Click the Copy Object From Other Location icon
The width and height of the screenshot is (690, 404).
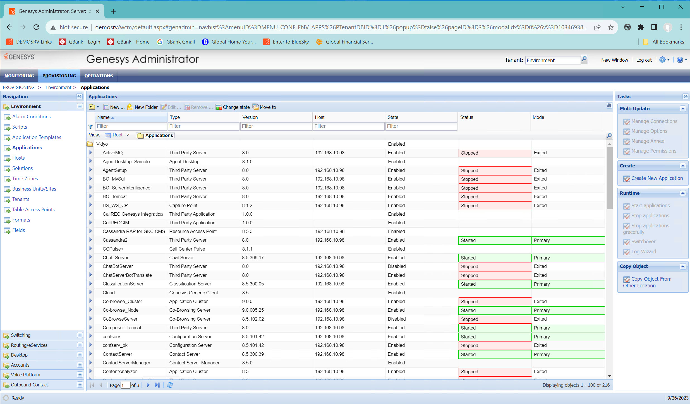pyautogui.click(x=626, y=279)
